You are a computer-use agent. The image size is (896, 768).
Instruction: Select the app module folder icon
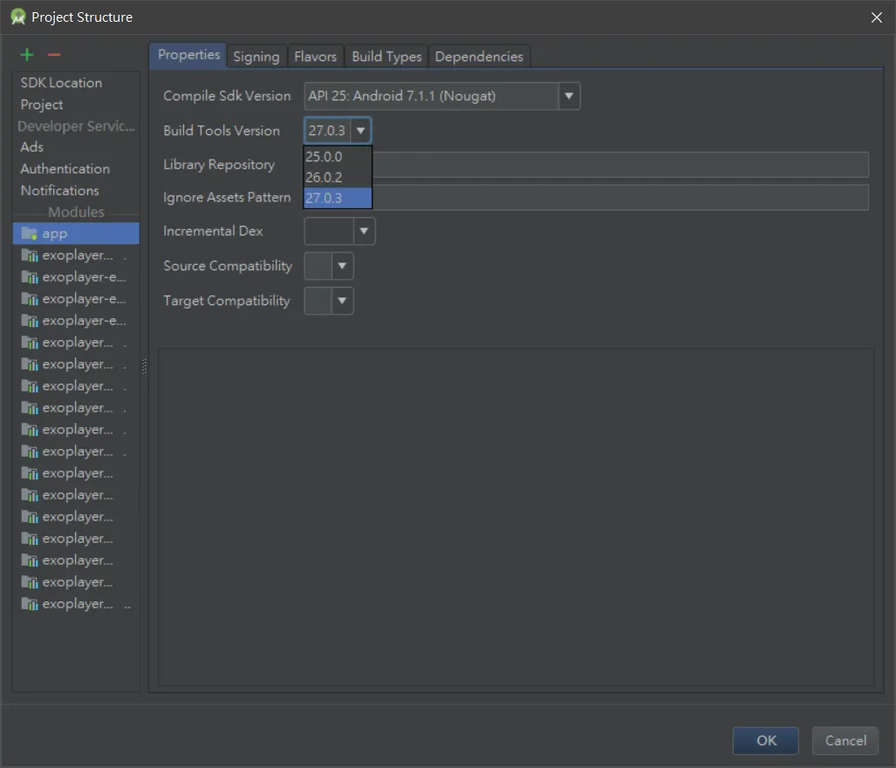[29, 234]
